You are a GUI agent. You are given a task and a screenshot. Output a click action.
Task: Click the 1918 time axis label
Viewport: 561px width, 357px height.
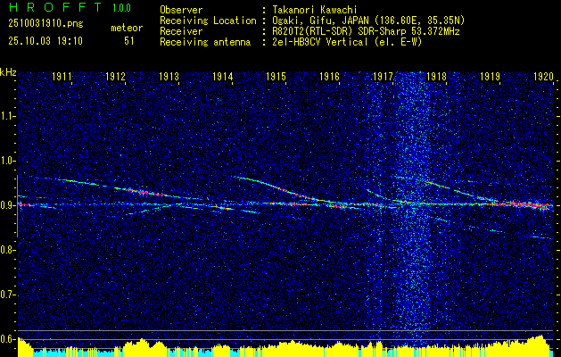[x=436, y=76]
